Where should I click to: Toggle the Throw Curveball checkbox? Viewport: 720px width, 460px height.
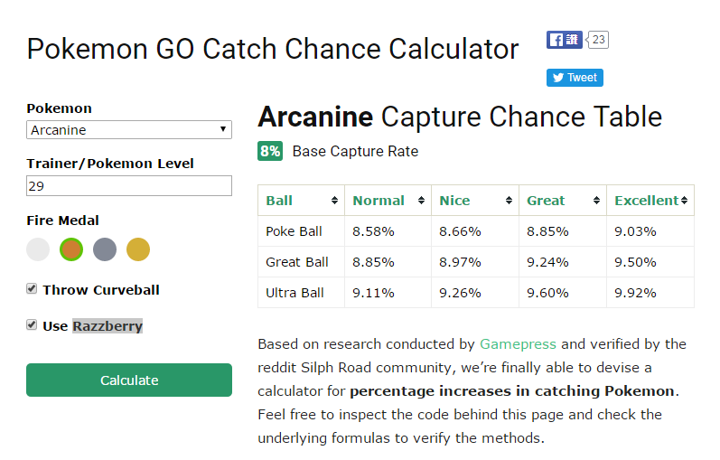[x=33, y=289]
